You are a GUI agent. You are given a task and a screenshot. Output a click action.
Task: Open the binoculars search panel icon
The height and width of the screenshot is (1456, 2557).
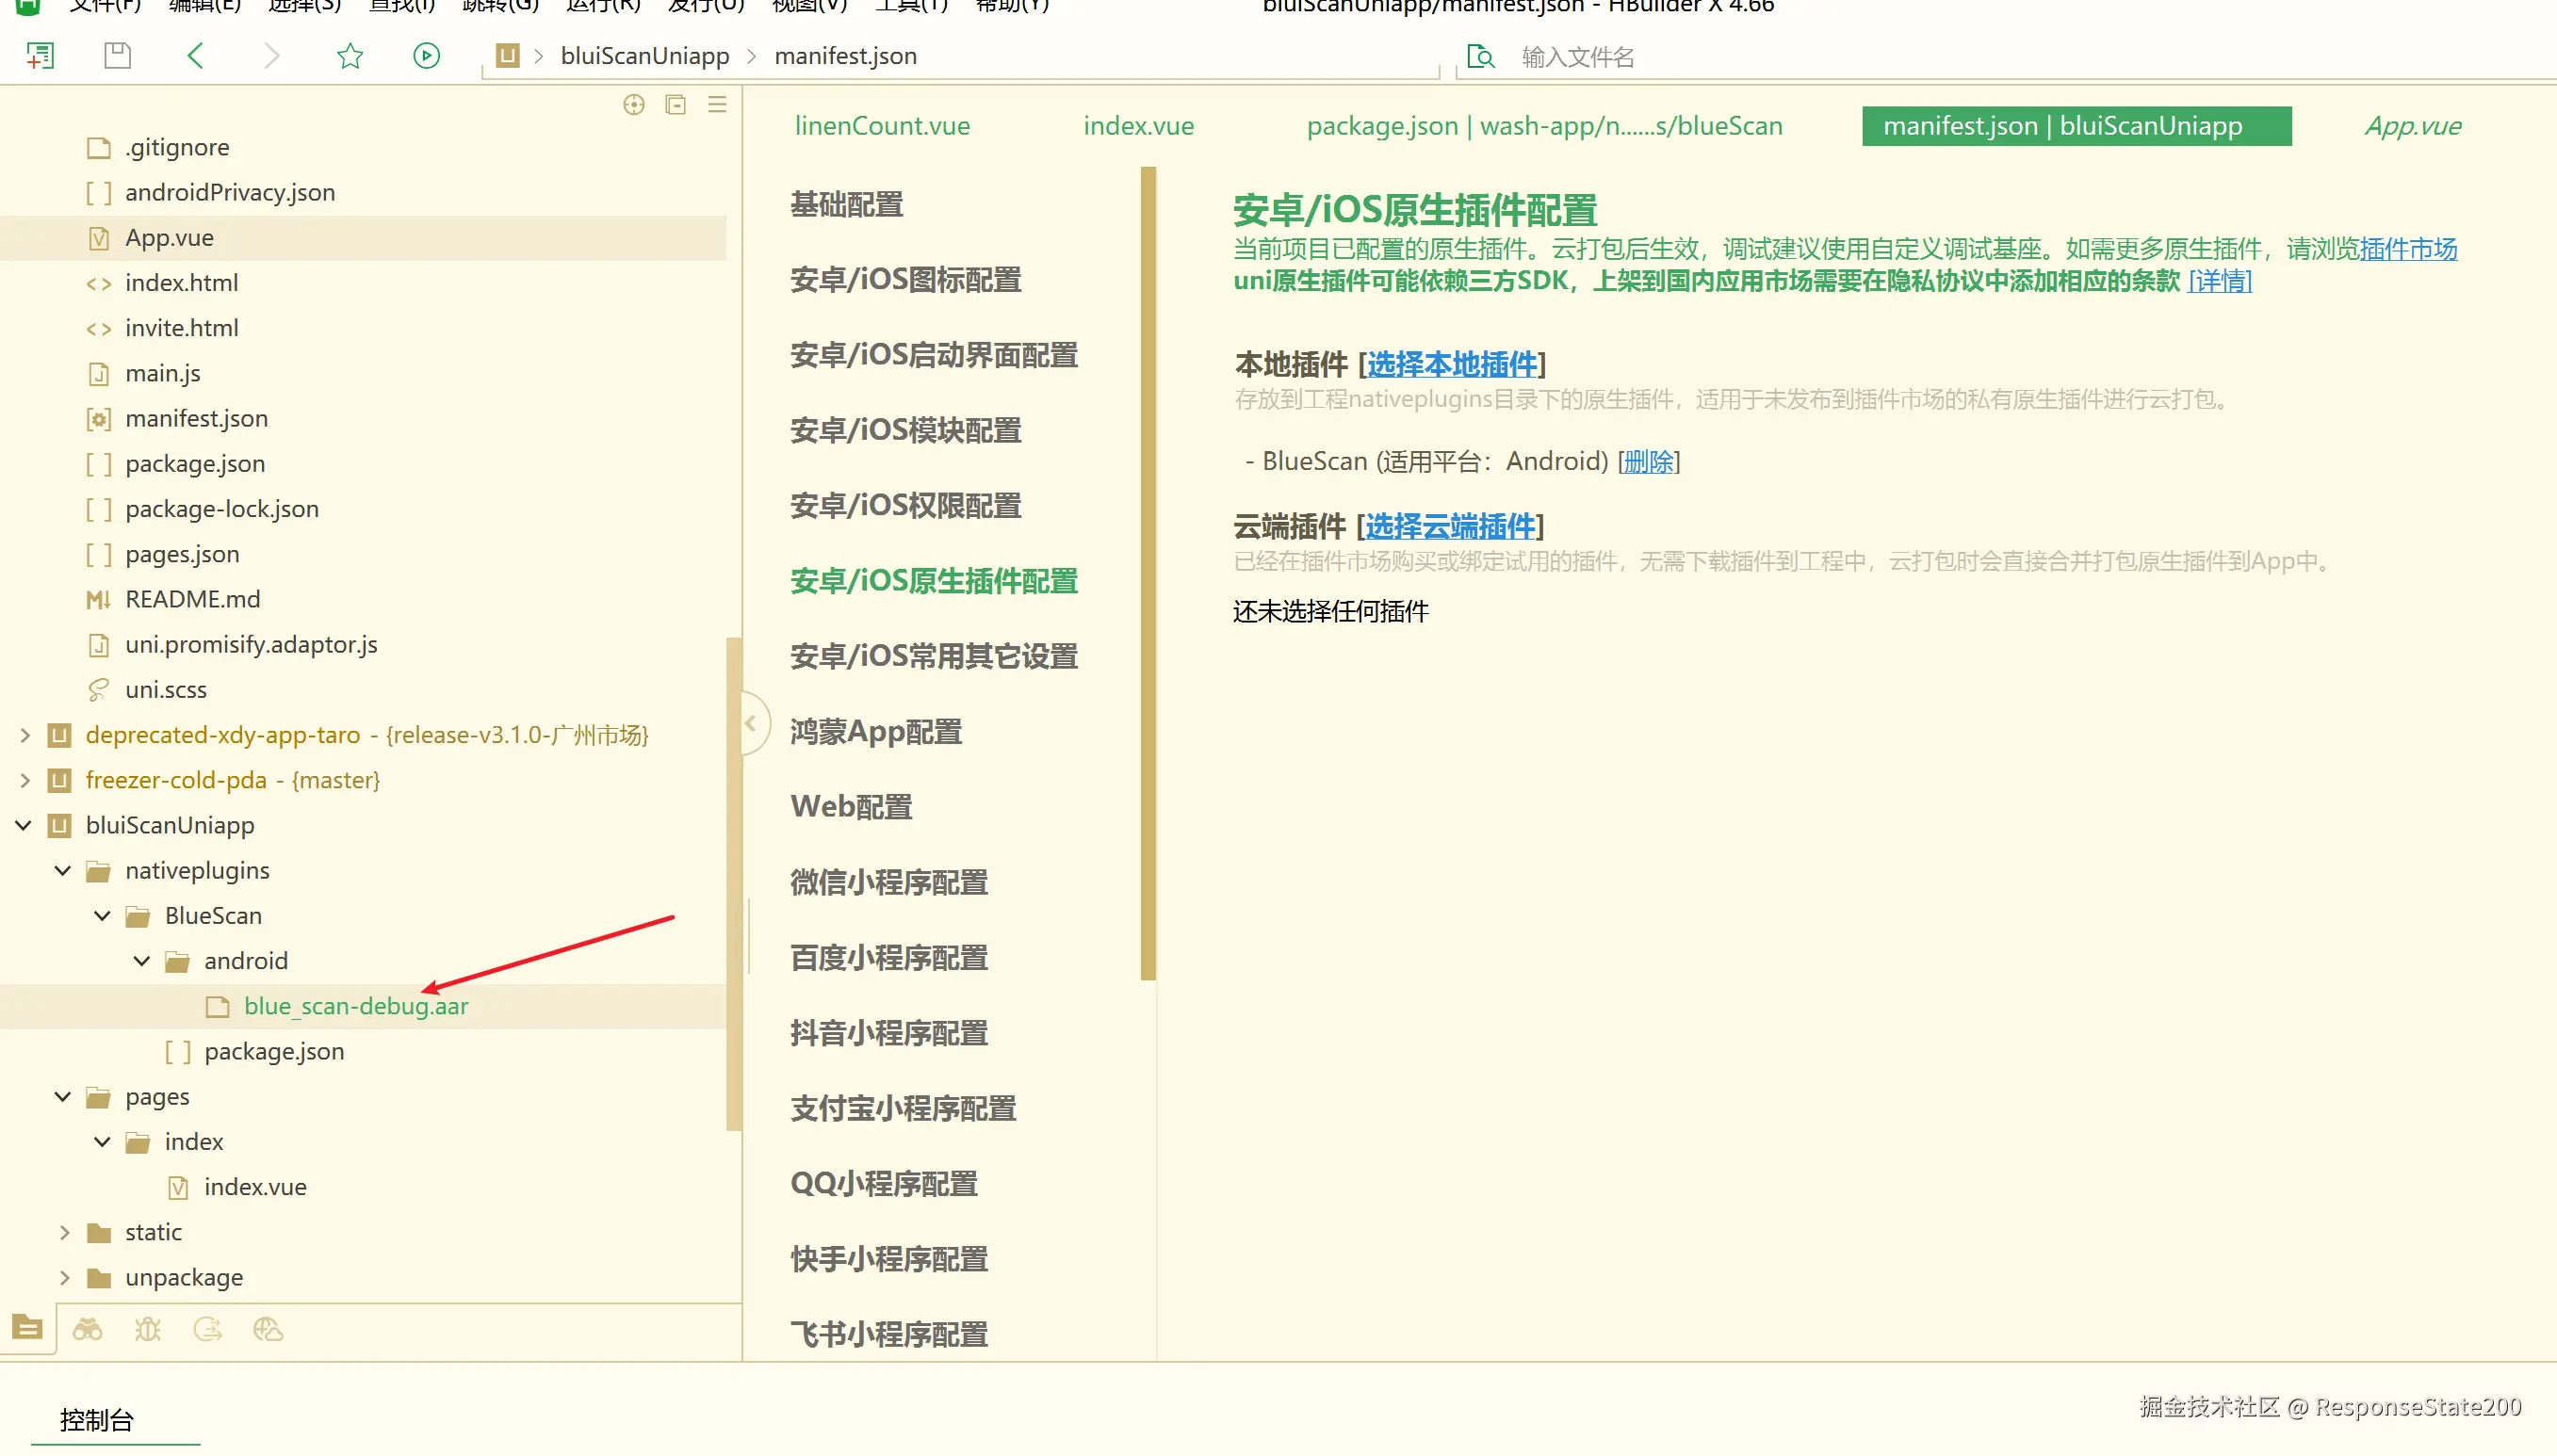point(87,1329)
